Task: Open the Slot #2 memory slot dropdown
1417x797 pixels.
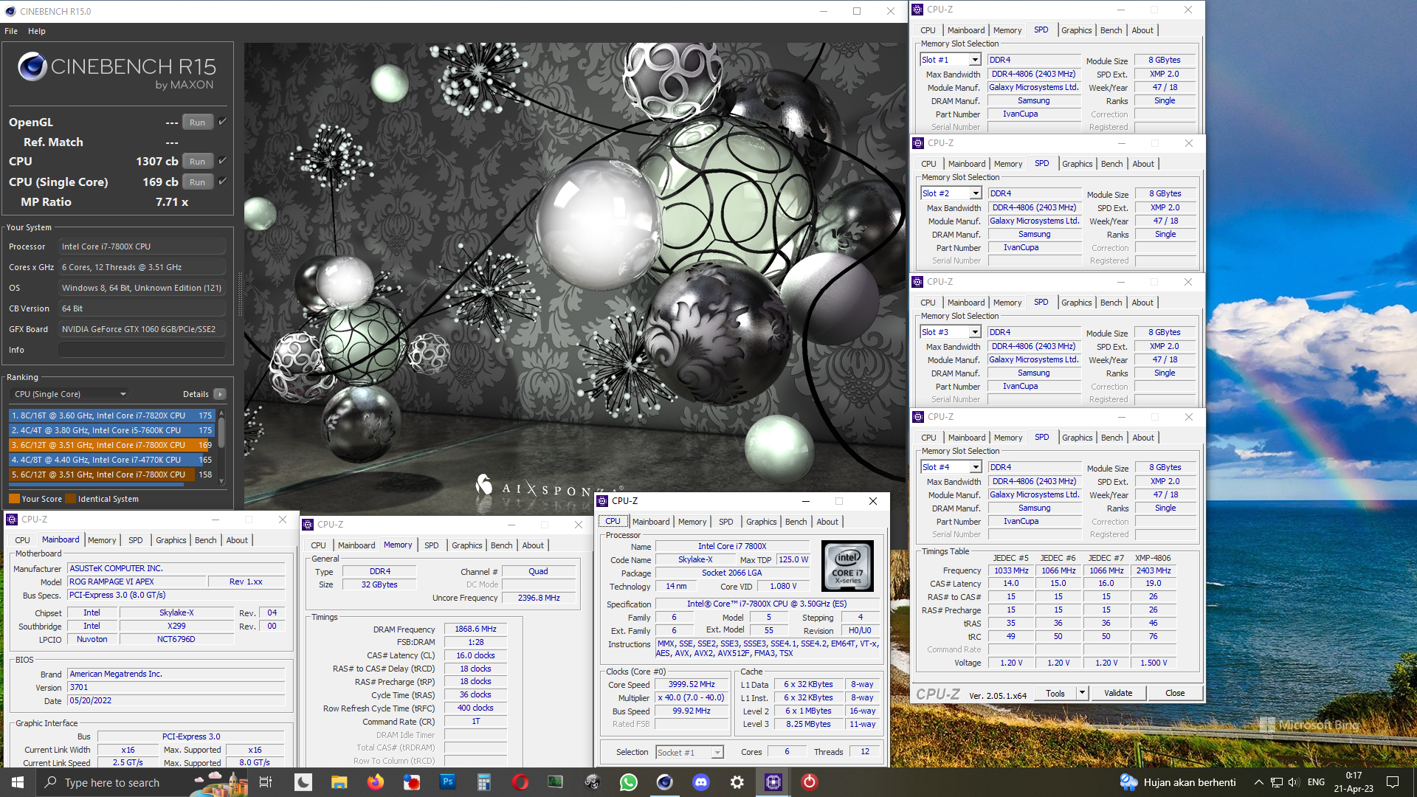Action: tap(976, 193)
